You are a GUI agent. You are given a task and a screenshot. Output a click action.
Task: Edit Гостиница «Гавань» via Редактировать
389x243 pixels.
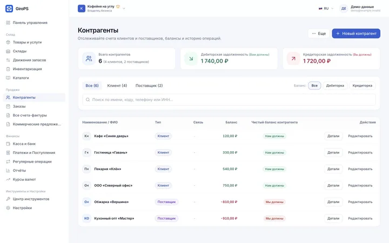(x=360, y=152)
